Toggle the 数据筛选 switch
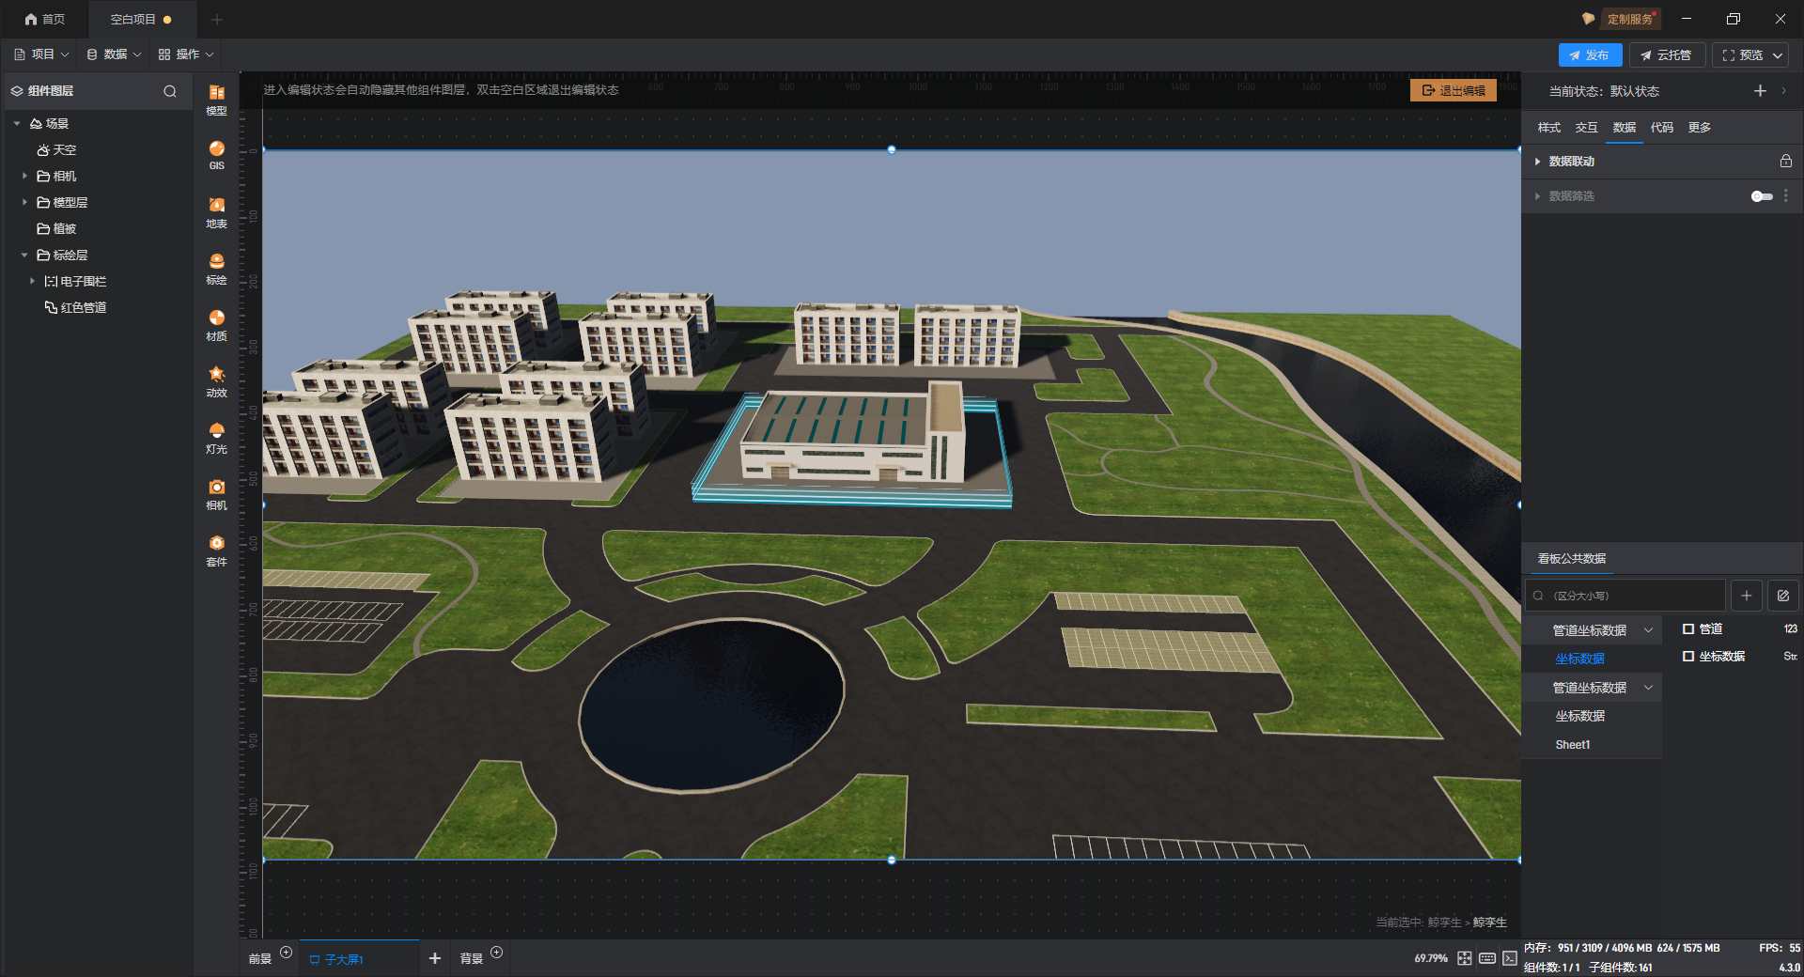The height and width of the screenshot is (977, 1804). tap(1761, 196)
